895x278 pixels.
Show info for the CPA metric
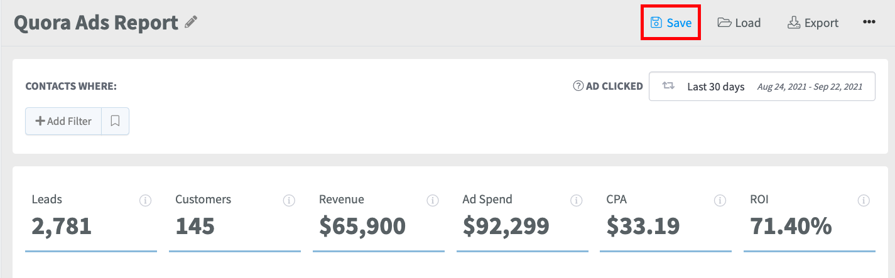(x=720, y=201)
